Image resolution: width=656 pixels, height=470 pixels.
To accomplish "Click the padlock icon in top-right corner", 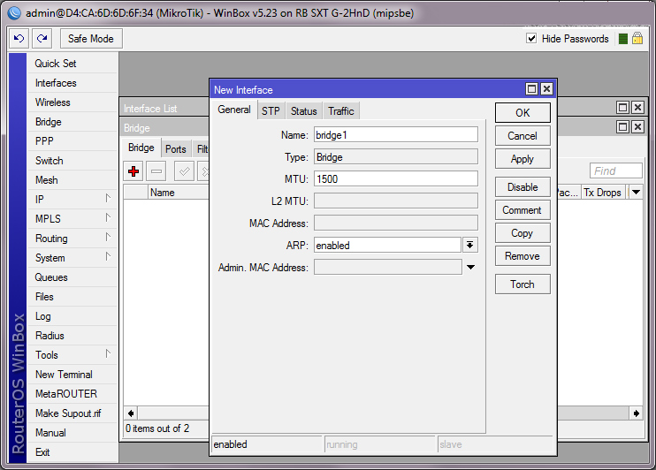I will (x=637, y=39).
